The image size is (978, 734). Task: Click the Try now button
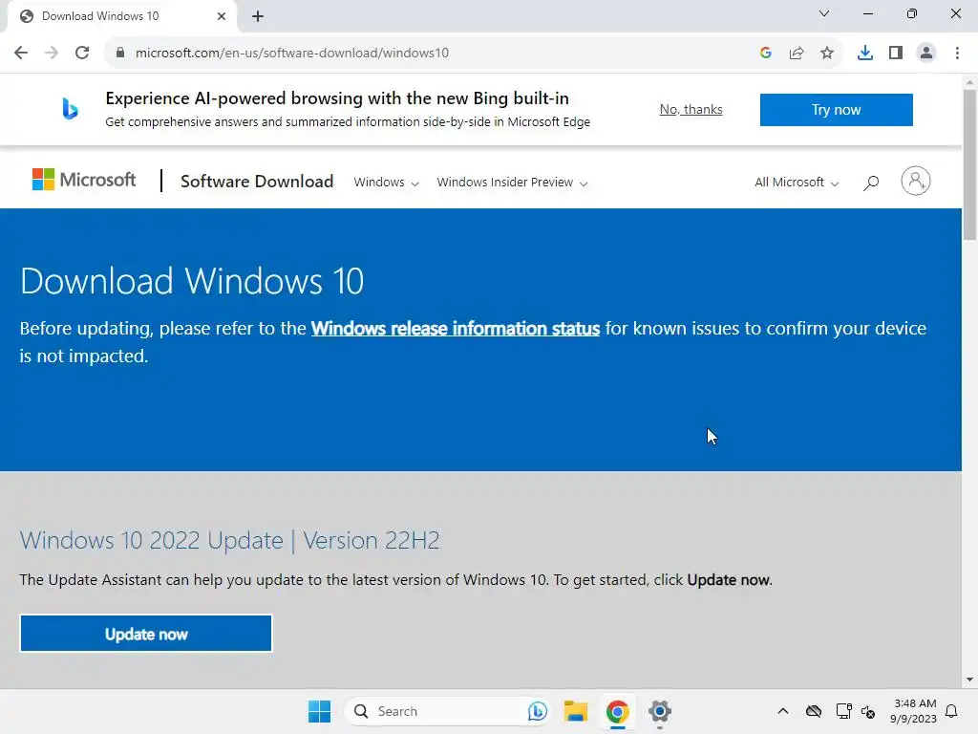pyautogui.click(x=837, y=110)
